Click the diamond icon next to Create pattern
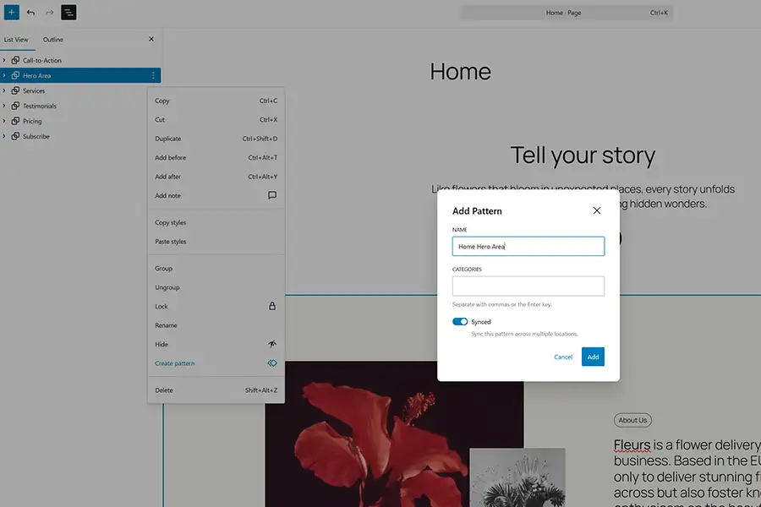 (x=272, y=363)
